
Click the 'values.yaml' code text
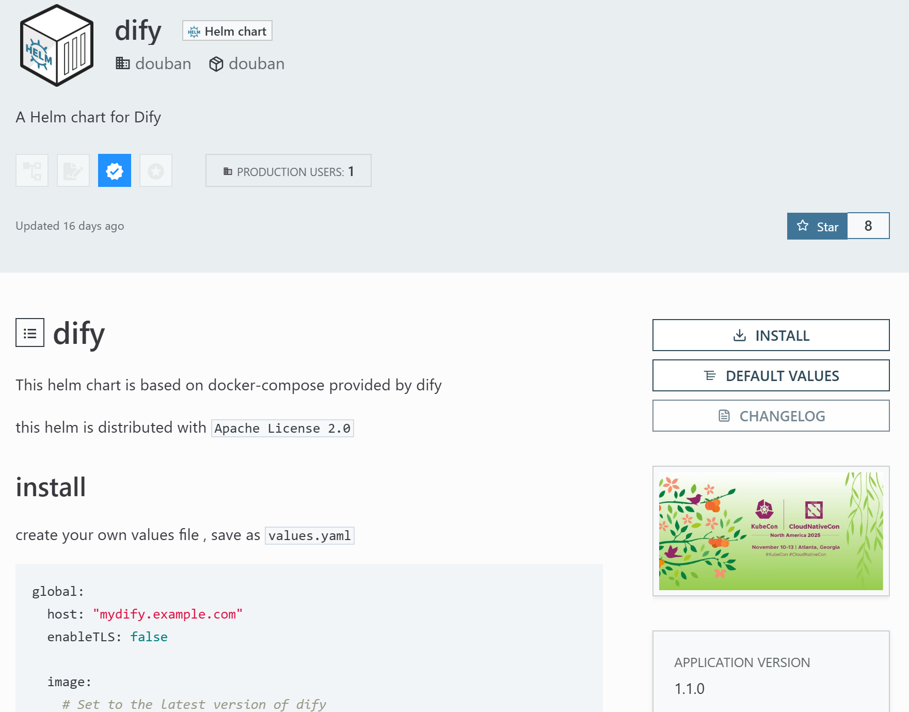[310, 536]
